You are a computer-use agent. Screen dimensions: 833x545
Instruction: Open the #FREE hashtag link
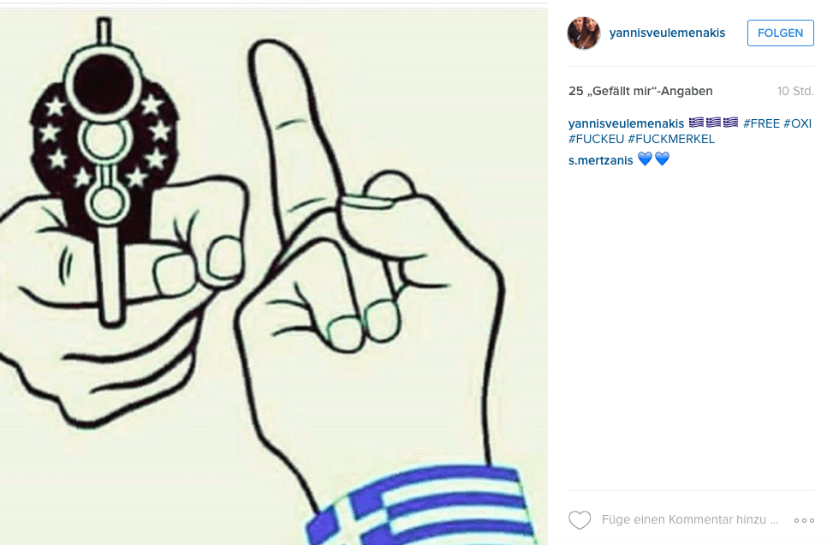(x=761, y=123)
